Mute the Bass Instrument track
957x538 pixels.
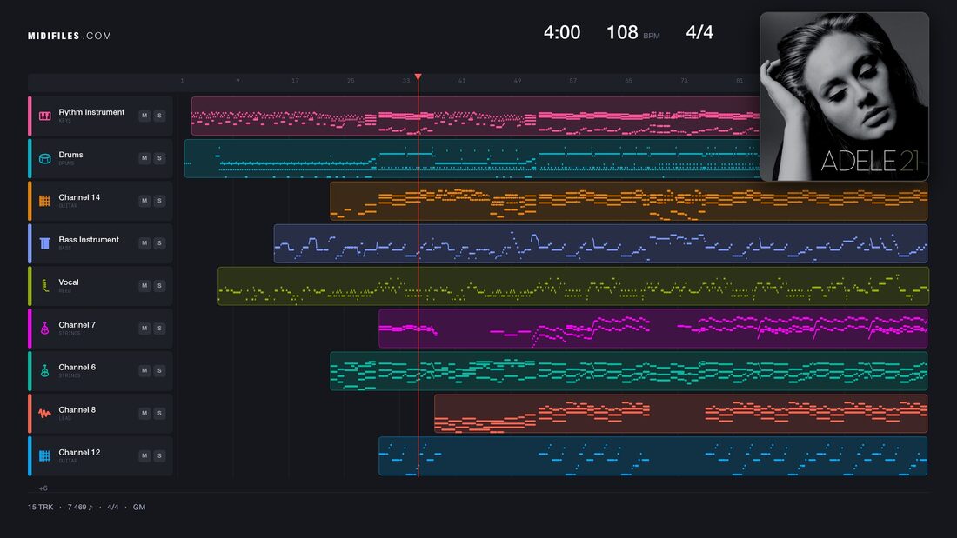(144, 242)
